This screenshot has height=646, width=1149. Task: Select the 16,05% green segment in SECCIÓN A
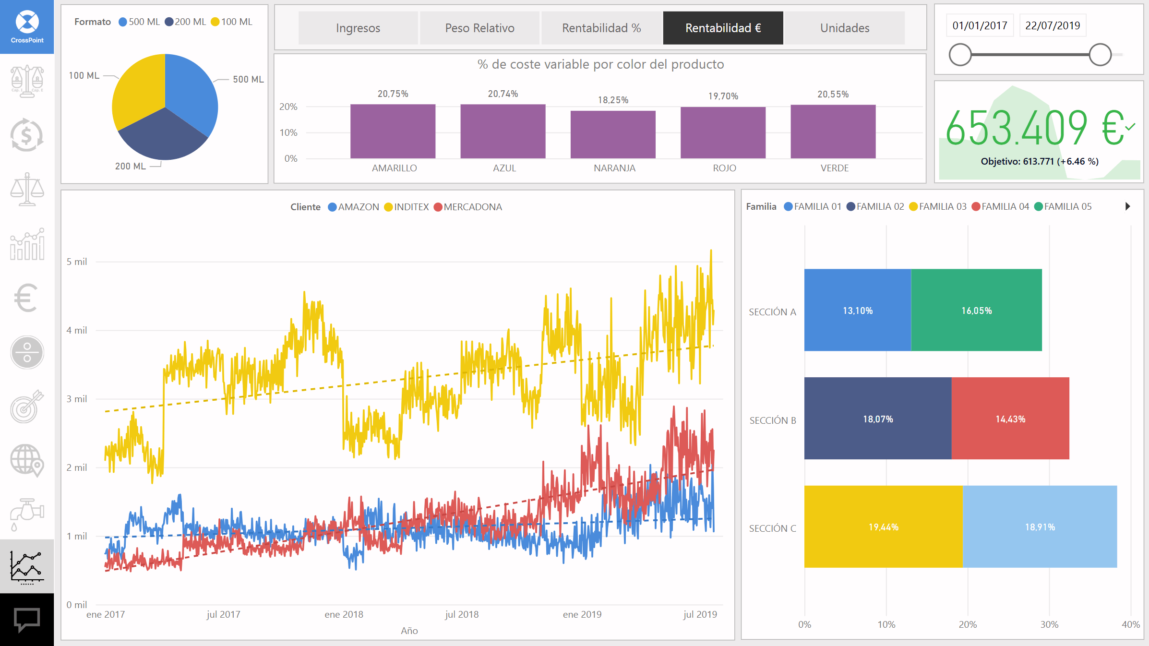tap(977, 310)
